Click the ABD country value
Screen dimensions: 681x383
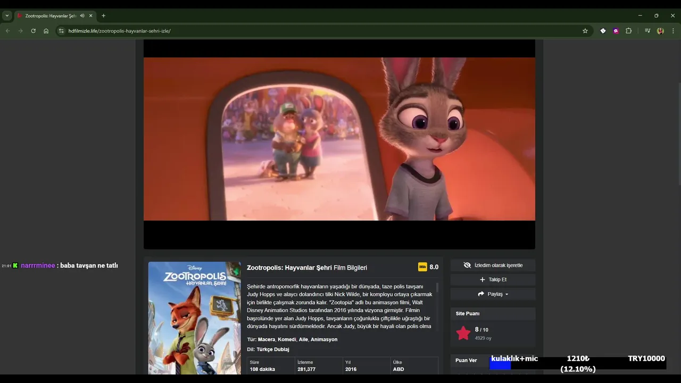click(x=398, y=369)
